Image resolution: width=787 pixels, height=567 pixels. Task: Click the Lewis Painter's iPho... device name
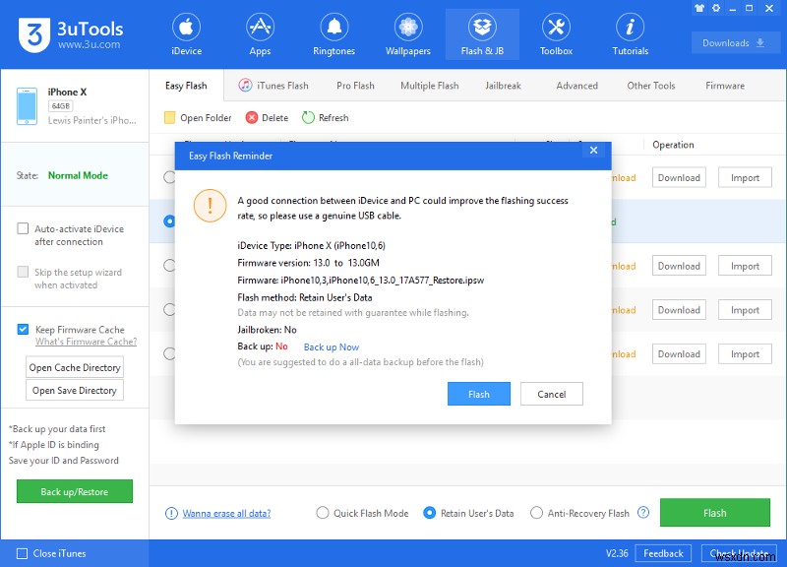(x=91, y=120)
